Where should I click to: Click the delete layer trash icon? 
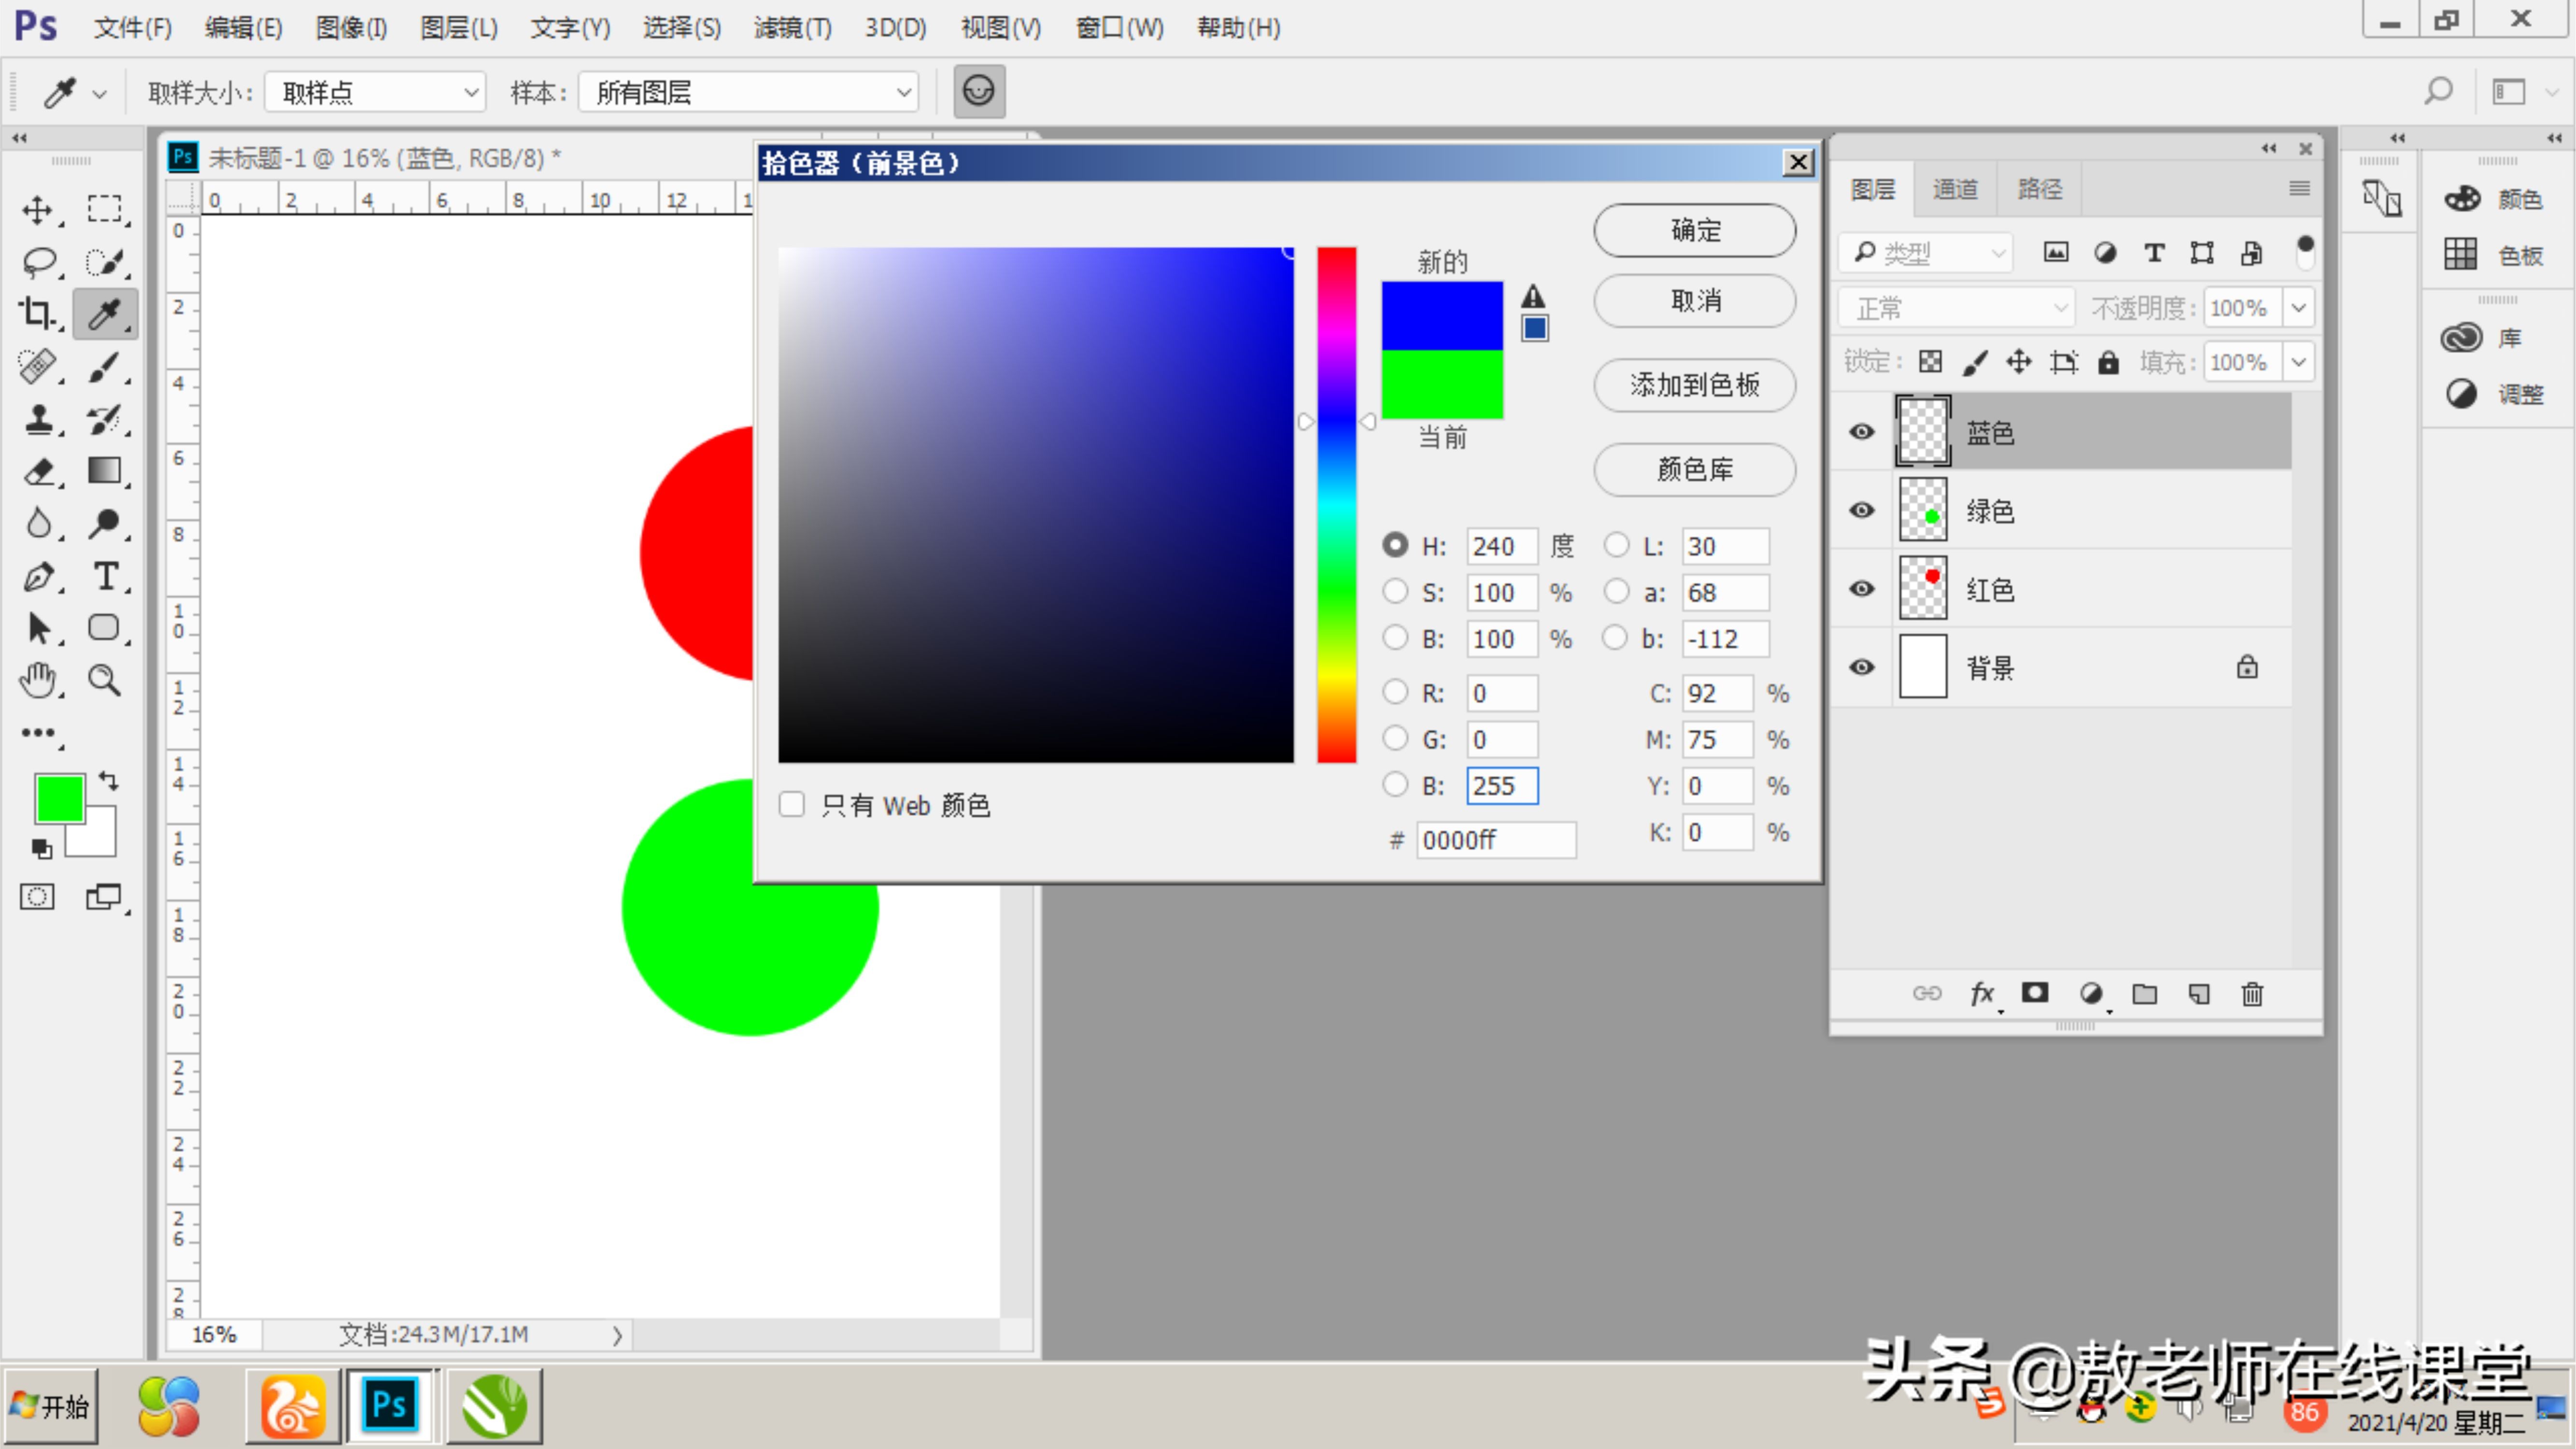2252,994
